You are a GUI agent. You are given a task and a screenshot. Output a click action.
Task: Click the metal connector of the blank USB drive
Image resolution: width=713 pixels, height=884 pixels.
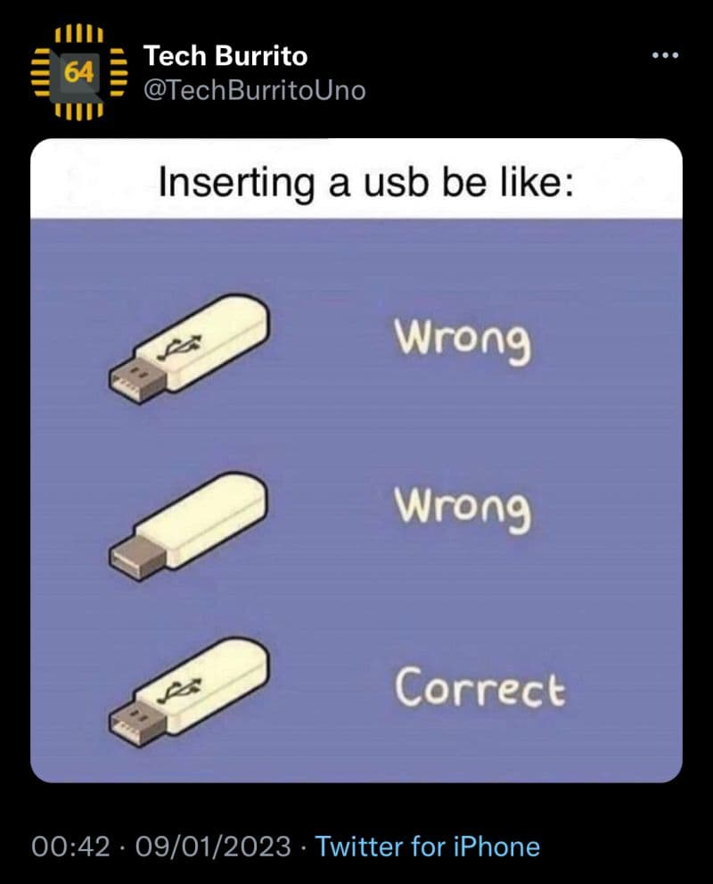tap(137, 558)
